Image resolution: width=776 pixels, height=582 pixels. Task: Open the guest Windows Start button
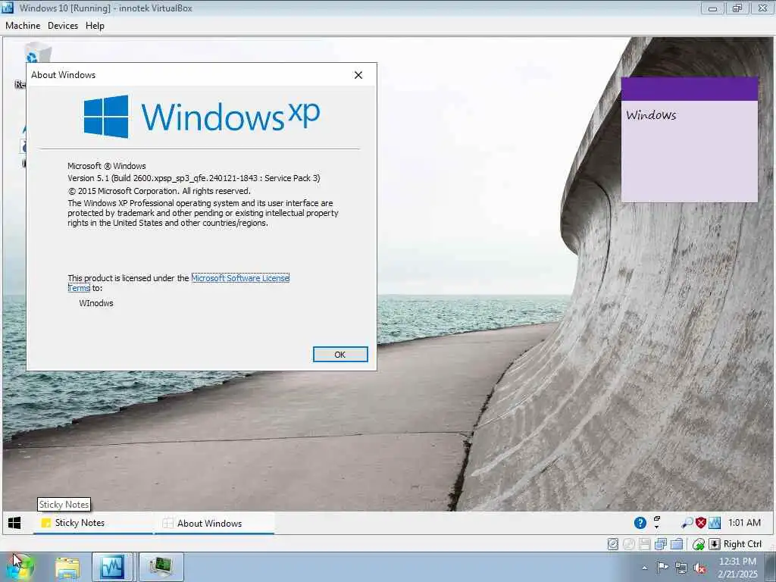(15, 523)
